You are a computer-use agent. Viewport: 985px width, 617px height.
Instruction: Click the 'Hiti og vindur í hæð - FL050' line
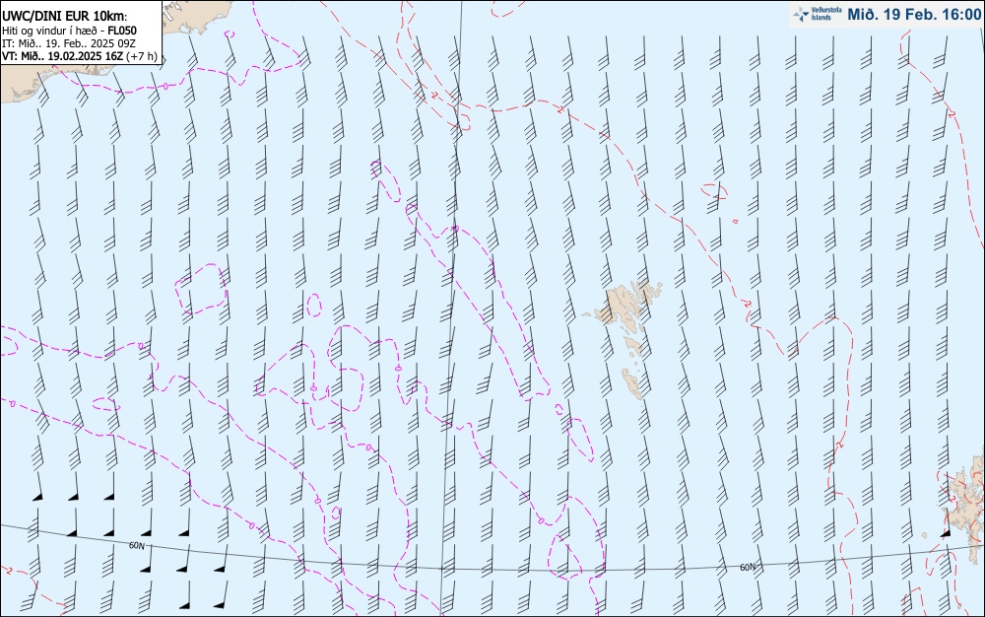tap(69, 31)
